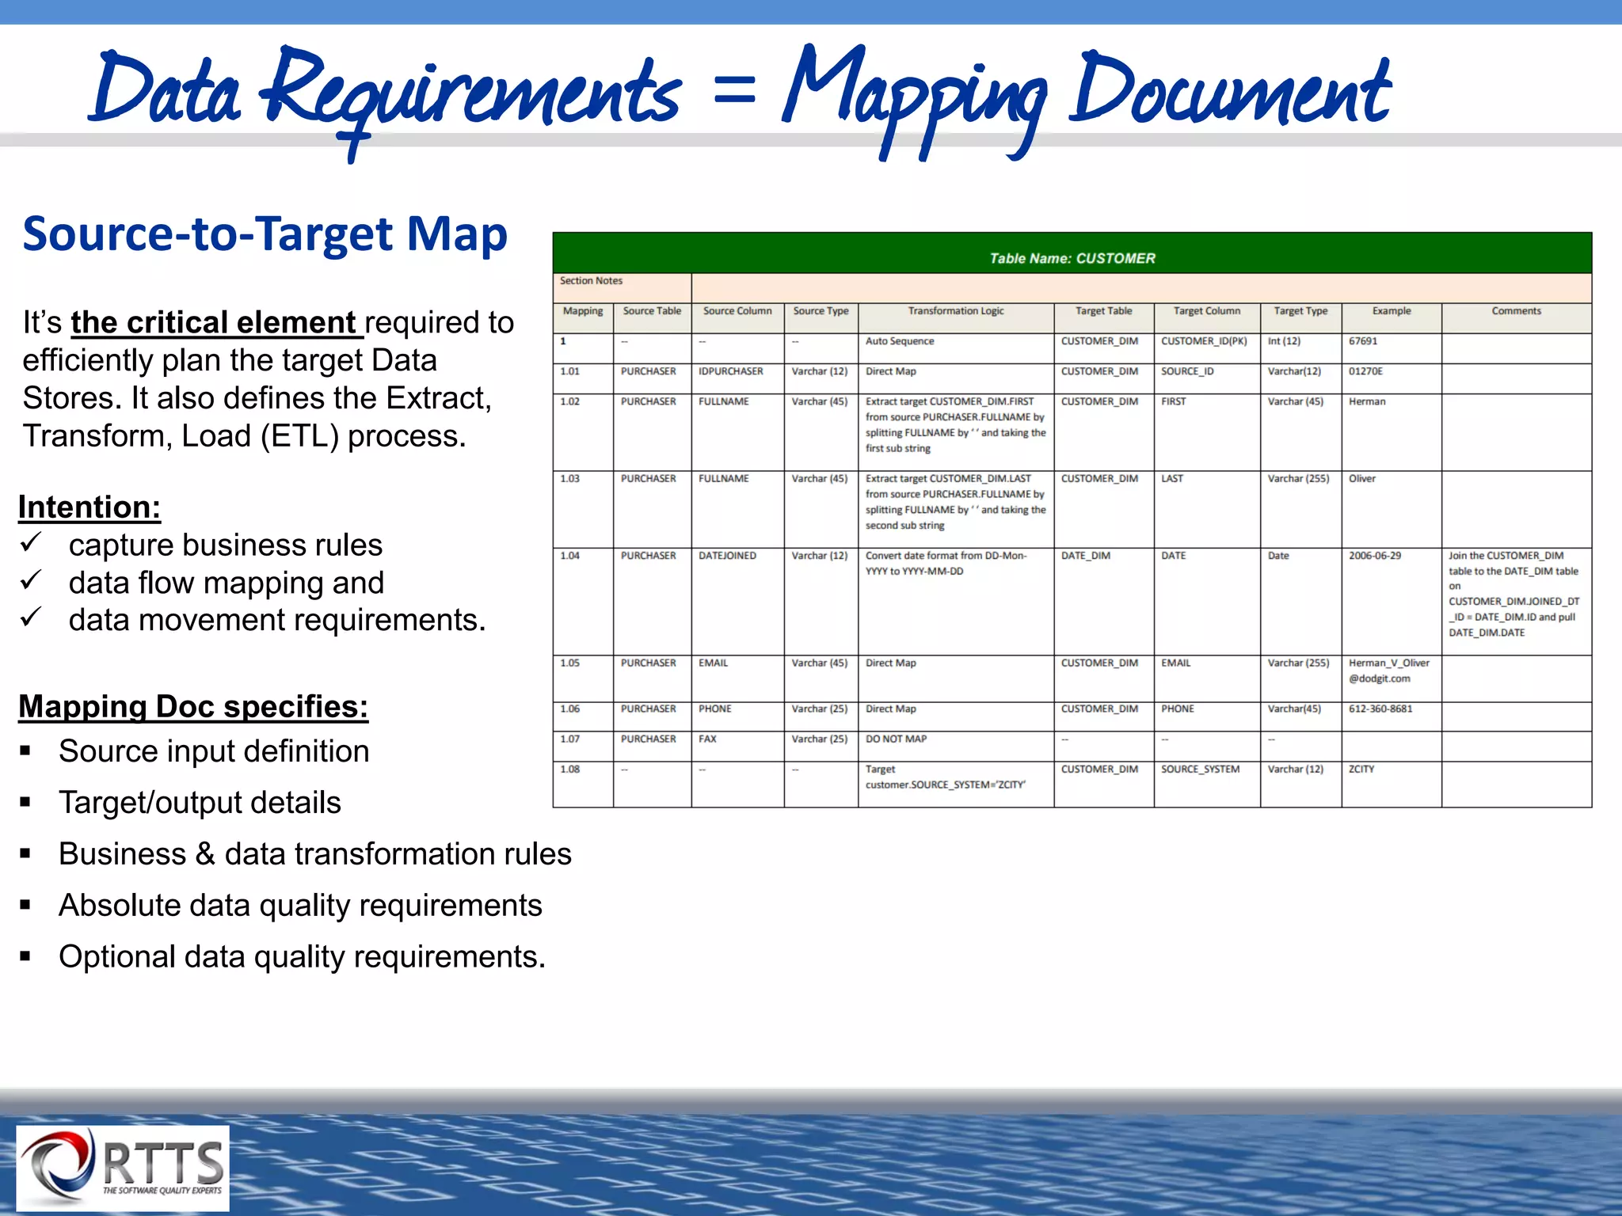
Task: Click the 'Comments' column header
Action: click(x=1516, y=317)
